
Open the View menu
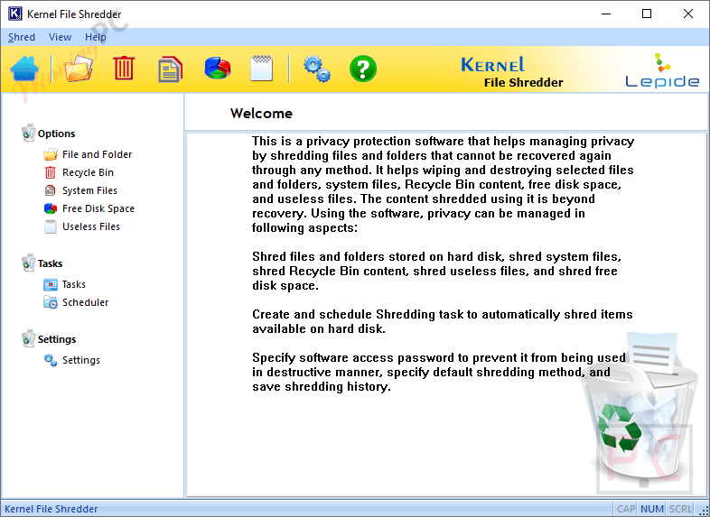(61, 37)
